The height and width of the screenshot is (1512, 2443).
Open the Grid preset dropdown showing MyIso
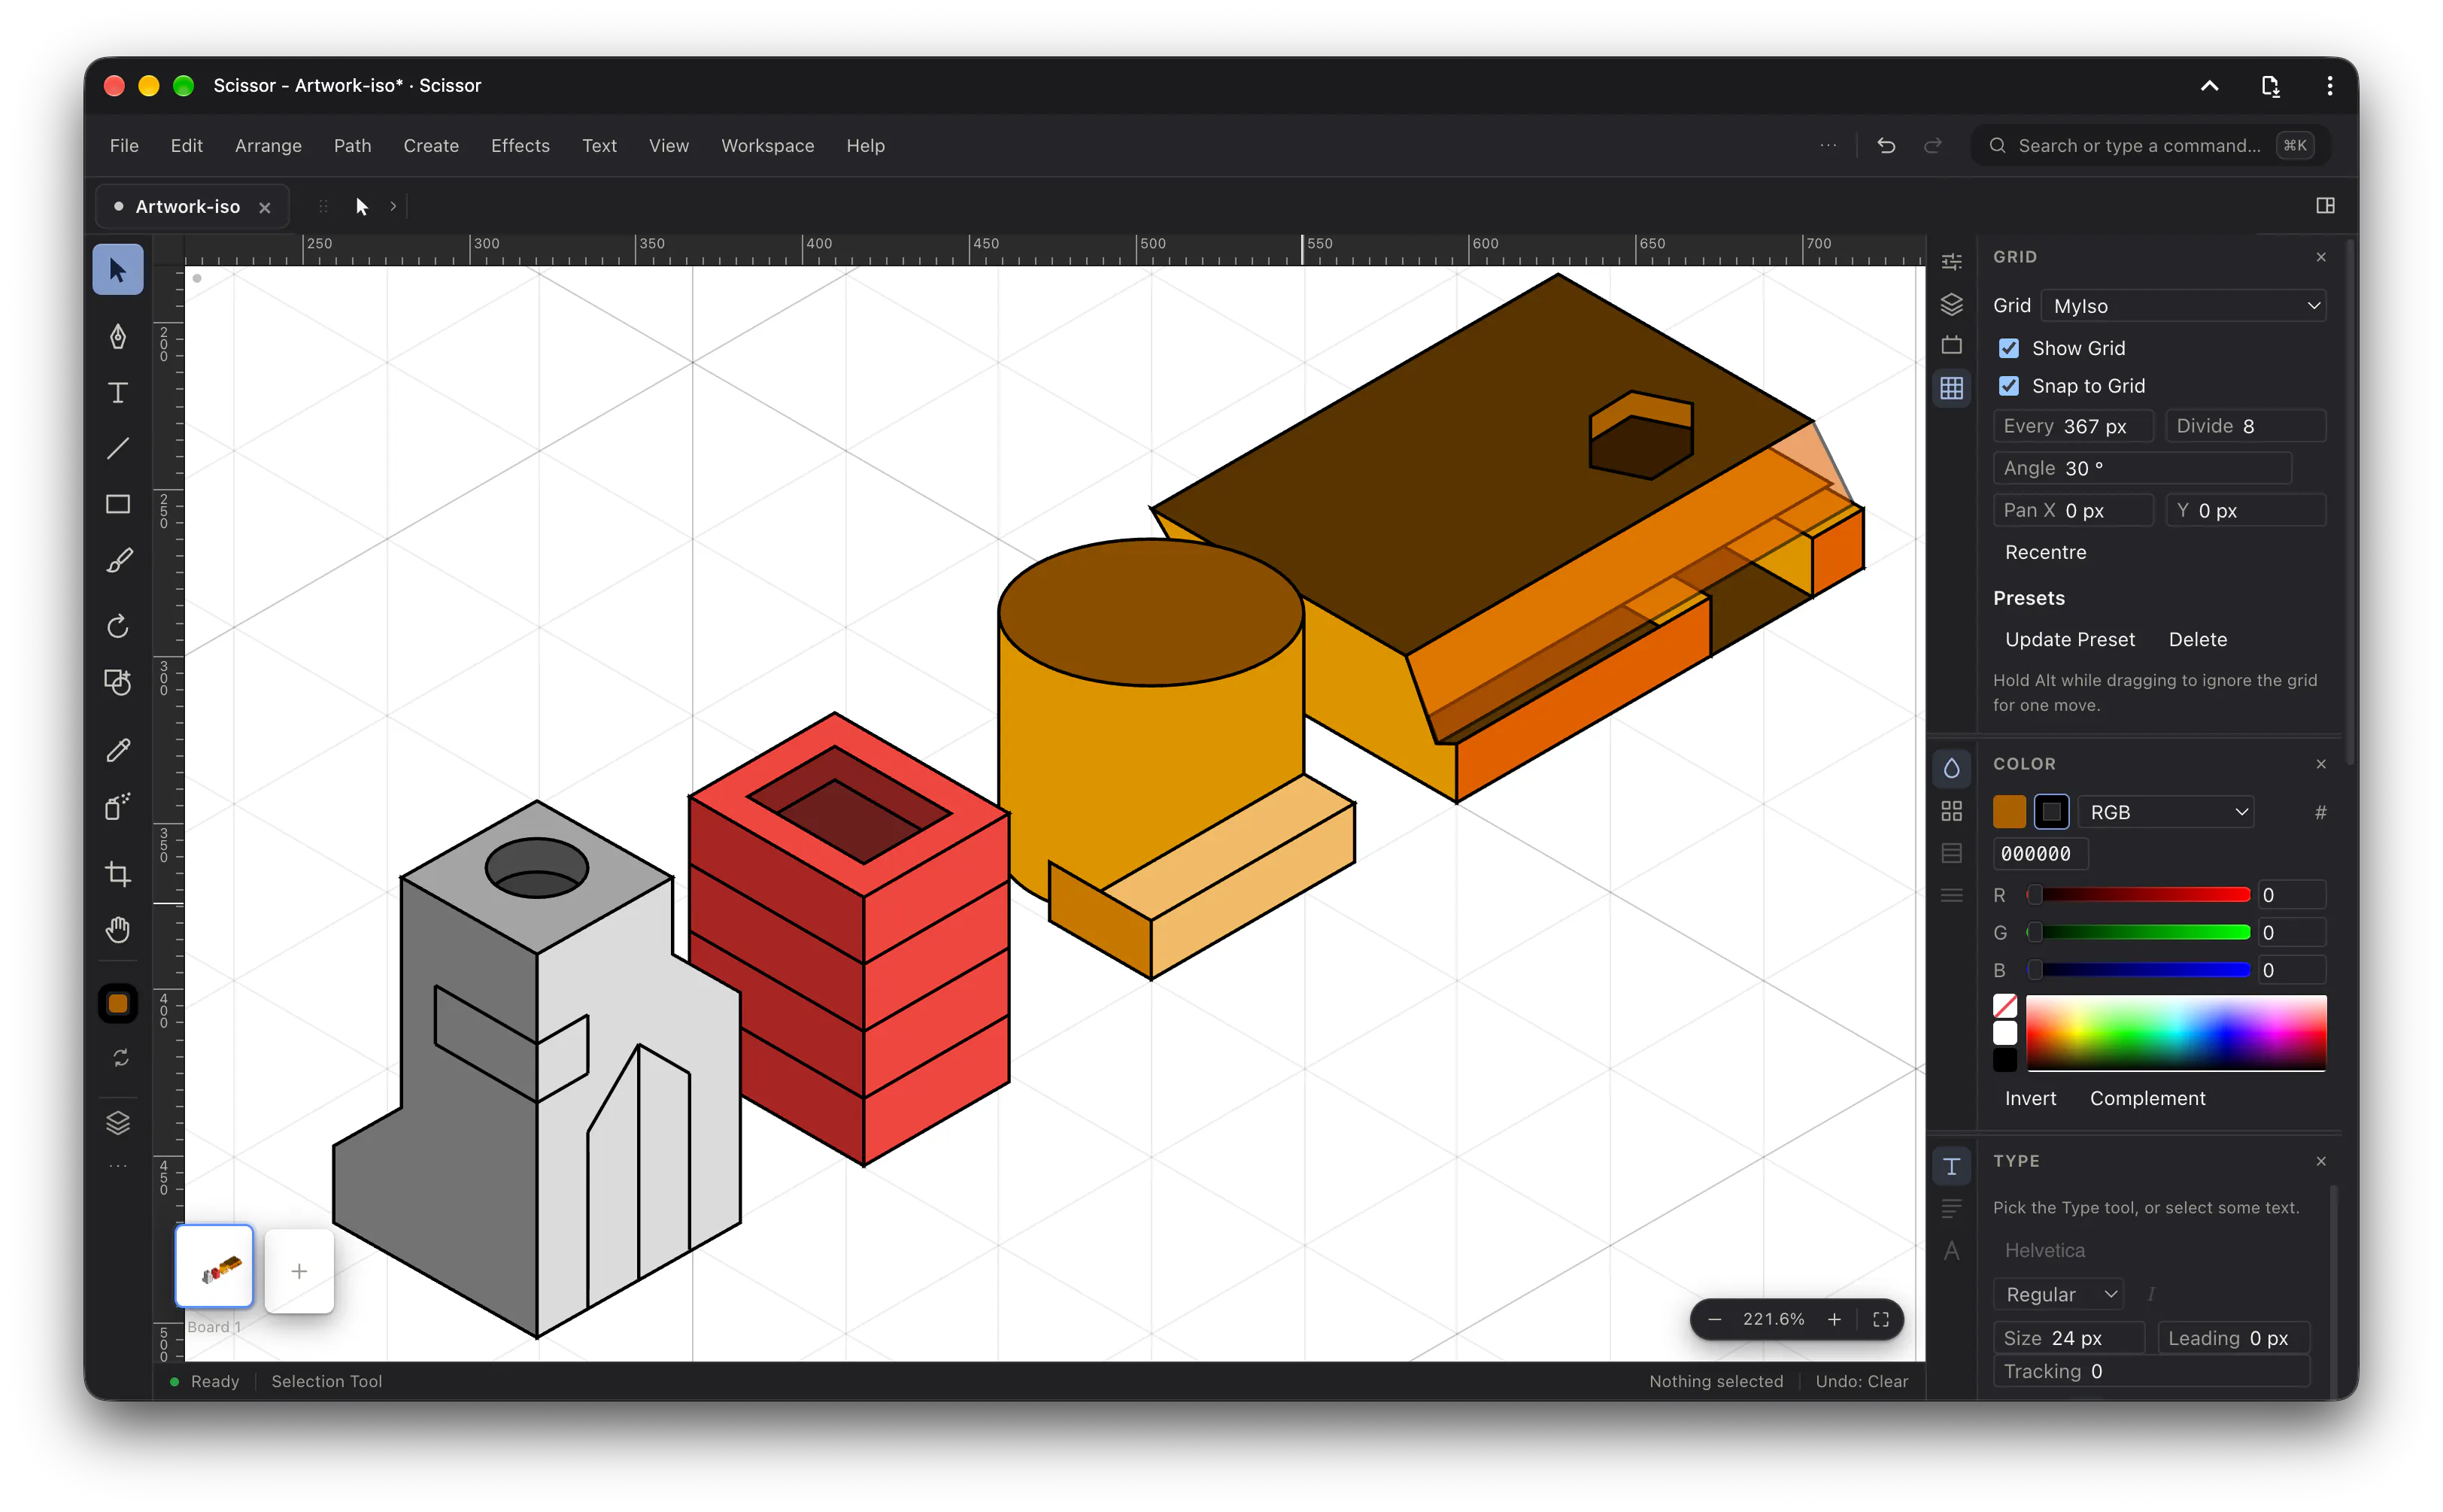2183,306
